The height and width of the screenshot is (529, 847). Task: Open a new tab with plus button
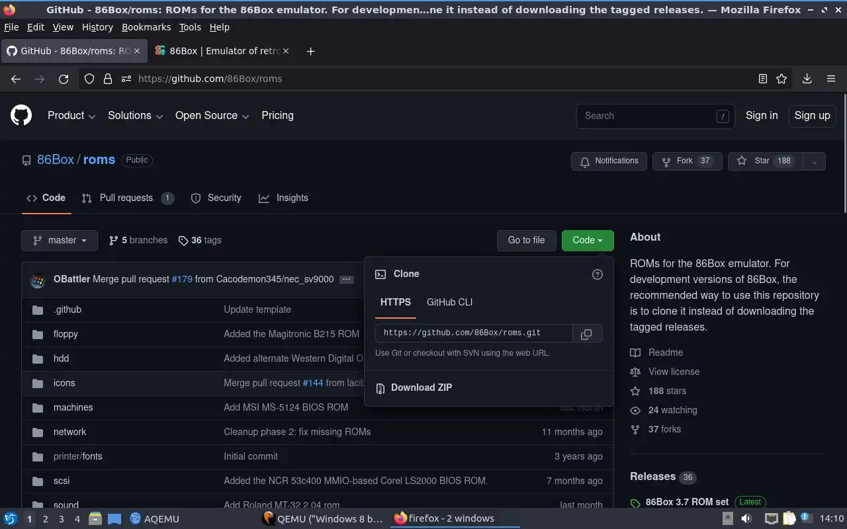[x=310, y=51]
